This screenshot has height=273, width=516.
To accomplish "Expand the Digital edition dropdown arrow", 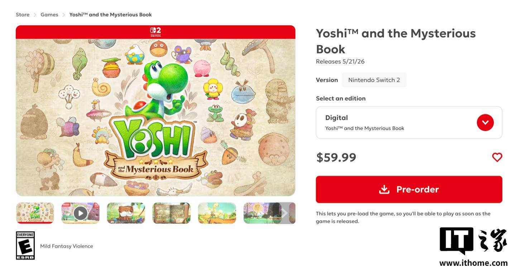I will 485,122.
